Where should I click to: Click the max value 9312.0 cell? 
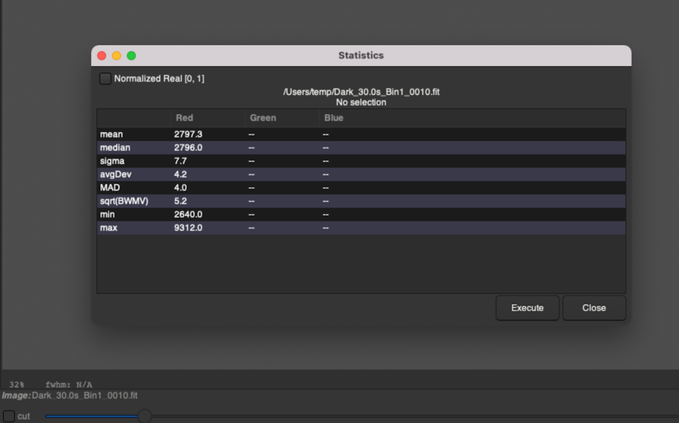click(188, 228)
